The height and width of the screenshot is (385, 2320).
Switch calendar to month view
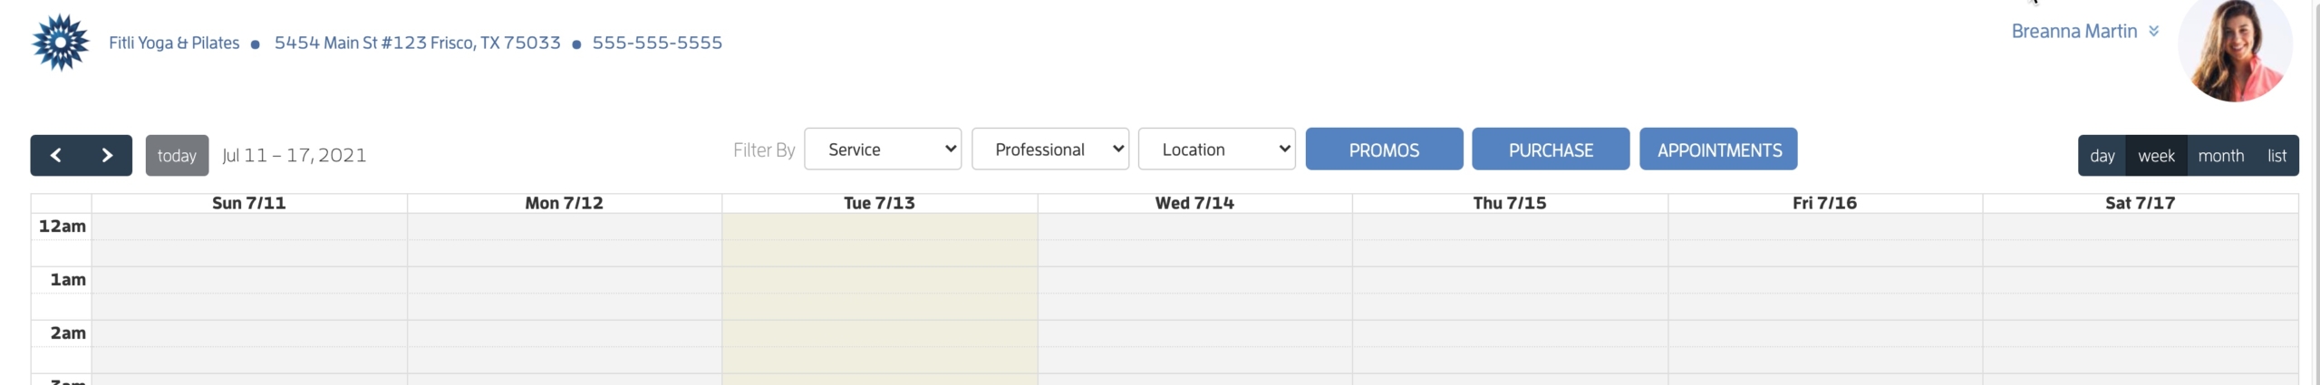tap(2221, 155)
